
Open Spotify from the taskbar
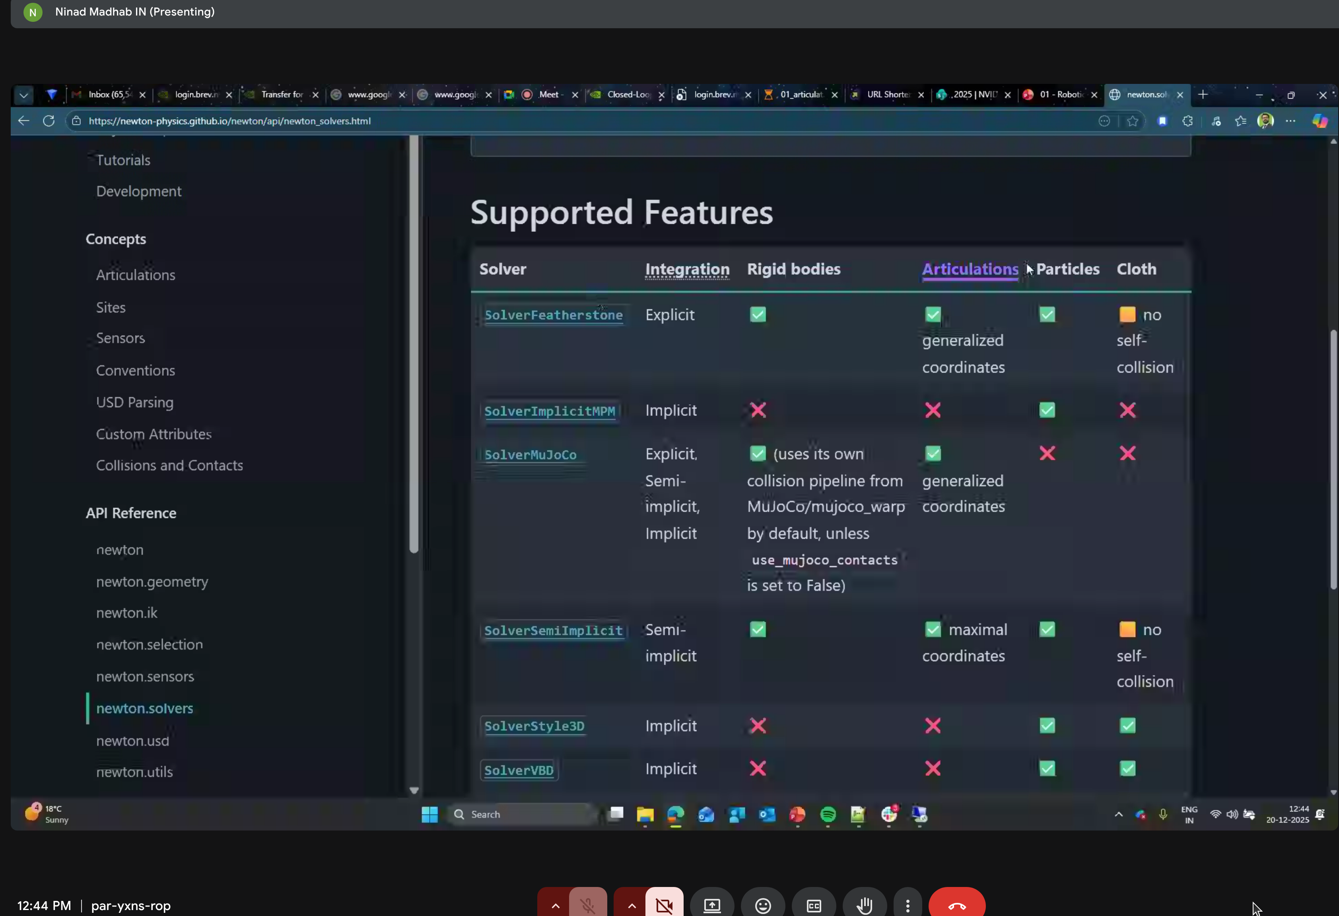(x=828, y=815)
